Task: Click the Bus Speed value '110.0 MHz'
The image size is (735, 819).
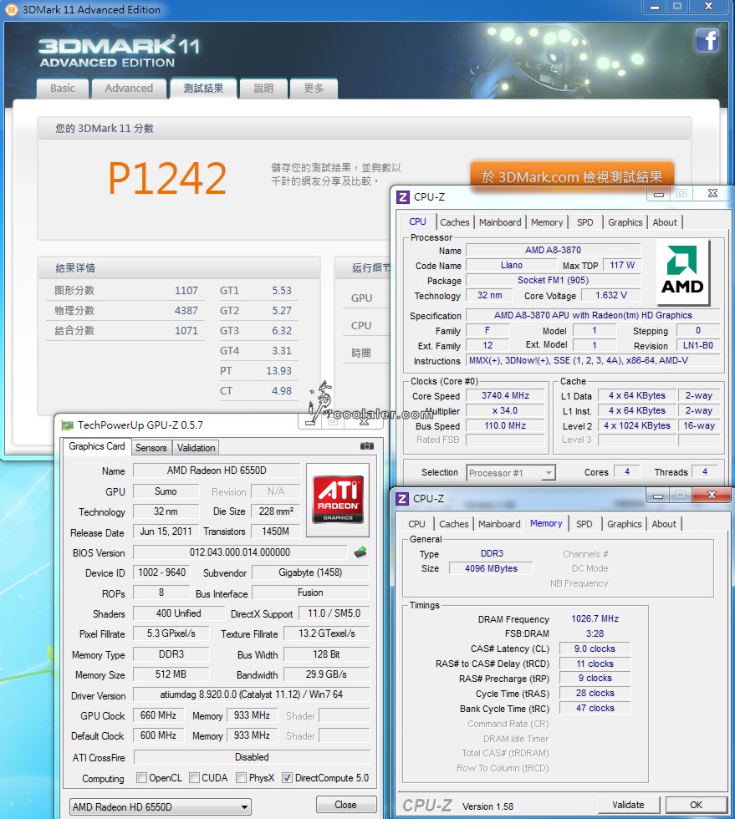Action: (x=505, y=425)
